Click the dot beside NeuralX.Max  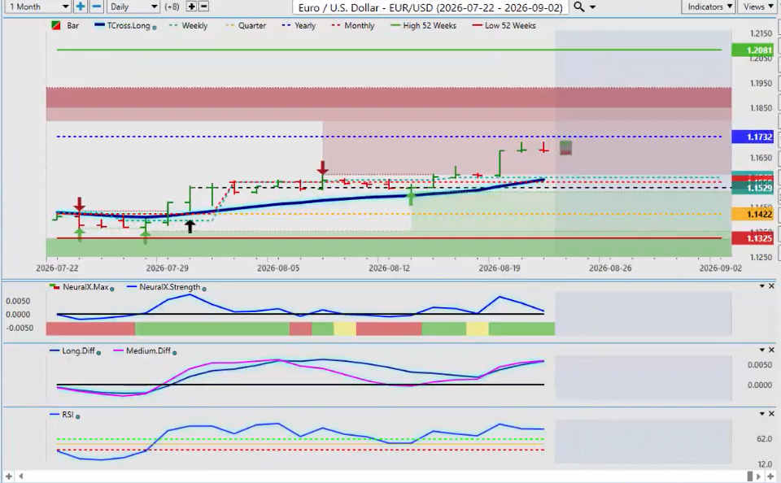(x=111, y=289)
